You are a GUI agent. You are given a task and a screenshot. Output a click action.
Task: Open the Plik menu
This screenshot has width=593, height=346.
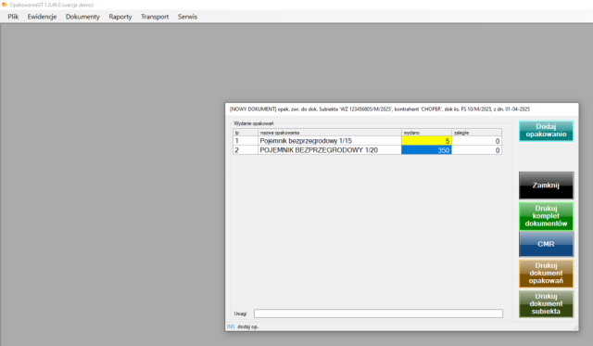(x=13, y=17)
